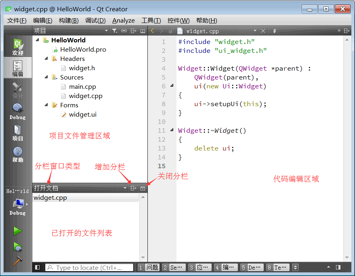The image size is (355, 276).
Task: Collapse the Sources folder
Action: pyautogui.click(x=46, y=77)
